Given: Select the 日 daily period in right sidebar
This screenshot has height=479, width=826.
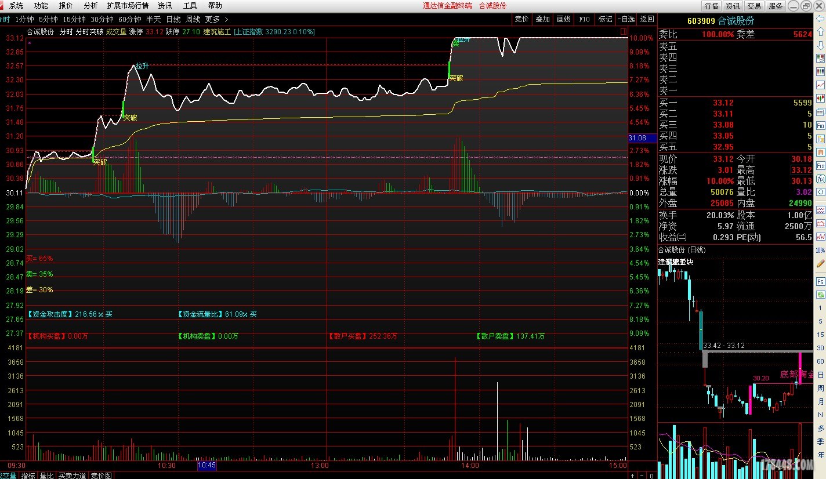Looking at the screenshot, I should pyautogui.click(x=820, y=375).
